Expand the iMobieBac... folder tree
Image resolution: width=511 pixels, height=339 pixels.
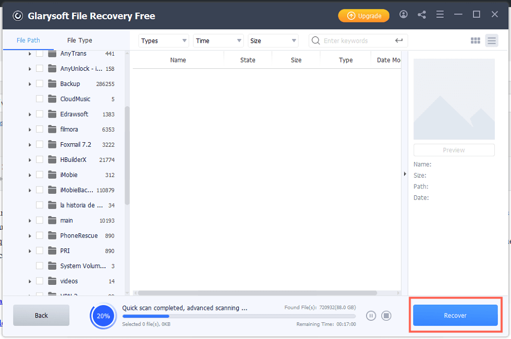[30, 190]
